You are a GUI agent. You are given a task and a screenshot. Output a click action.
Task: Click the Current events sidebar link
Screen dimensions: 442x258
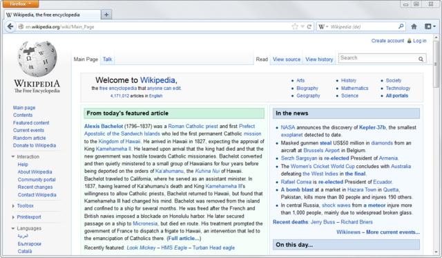(x=28, y=130)
